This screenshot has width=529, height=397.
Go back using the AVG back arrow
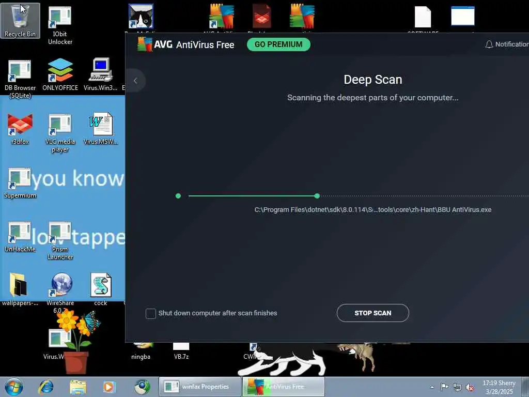click(135, 81)
